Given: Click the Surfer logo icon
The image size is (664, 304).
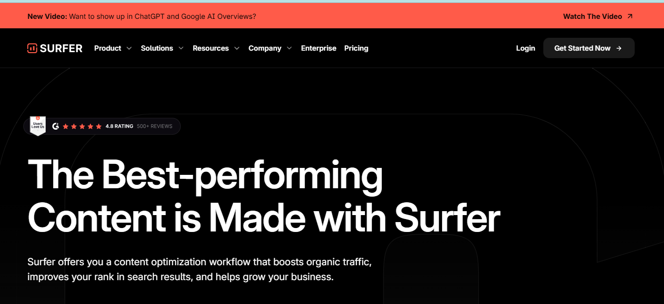Looking at the screenshot, I should tap(32, 48).
